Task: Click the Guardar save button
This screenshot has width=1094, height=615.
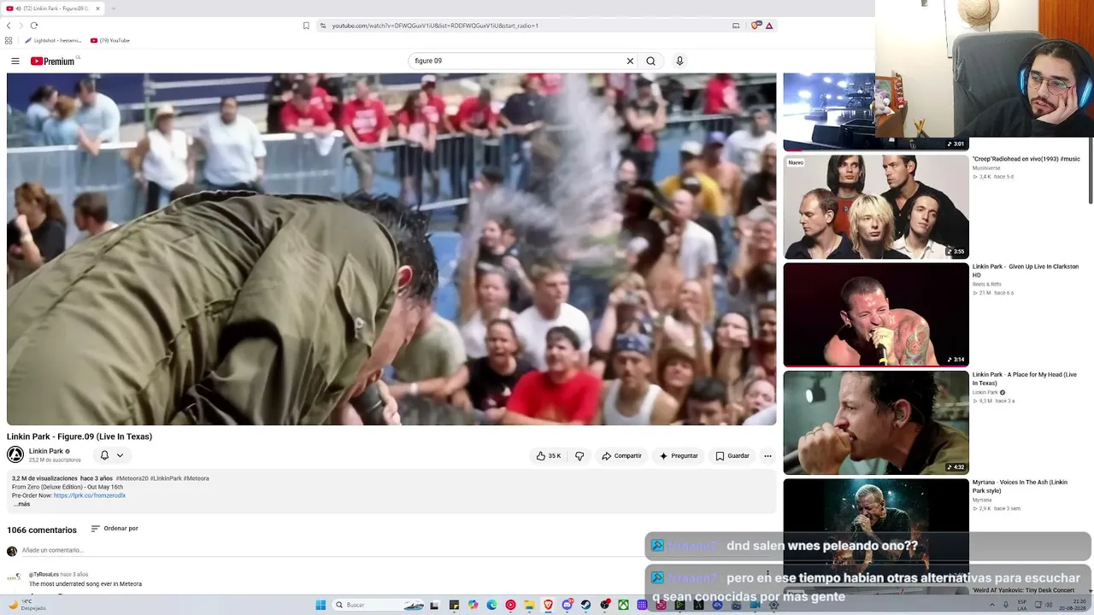Action: pyautogui.click(x=732, y=456)
